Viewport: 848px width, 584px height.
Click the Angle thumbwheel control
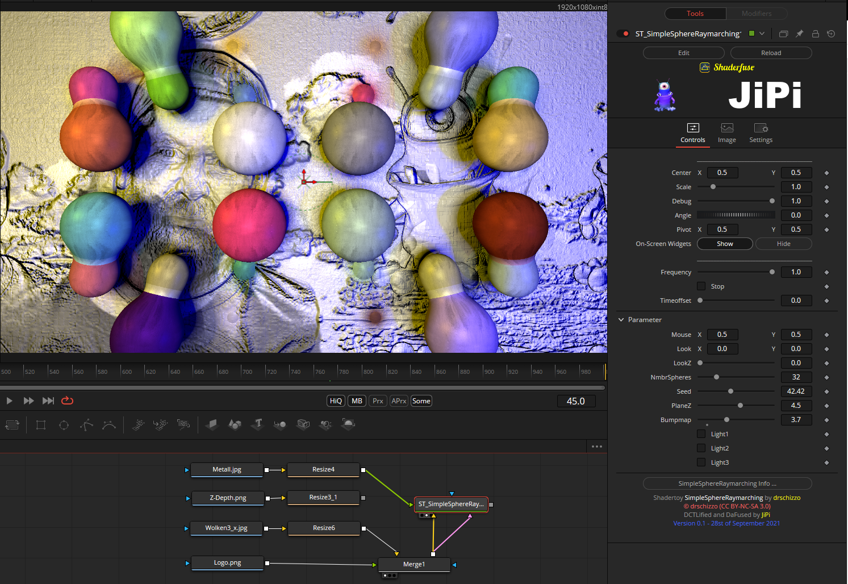(736, 215)
